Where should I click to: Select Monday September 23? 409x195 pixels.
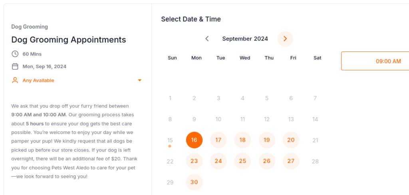point(194,161)
